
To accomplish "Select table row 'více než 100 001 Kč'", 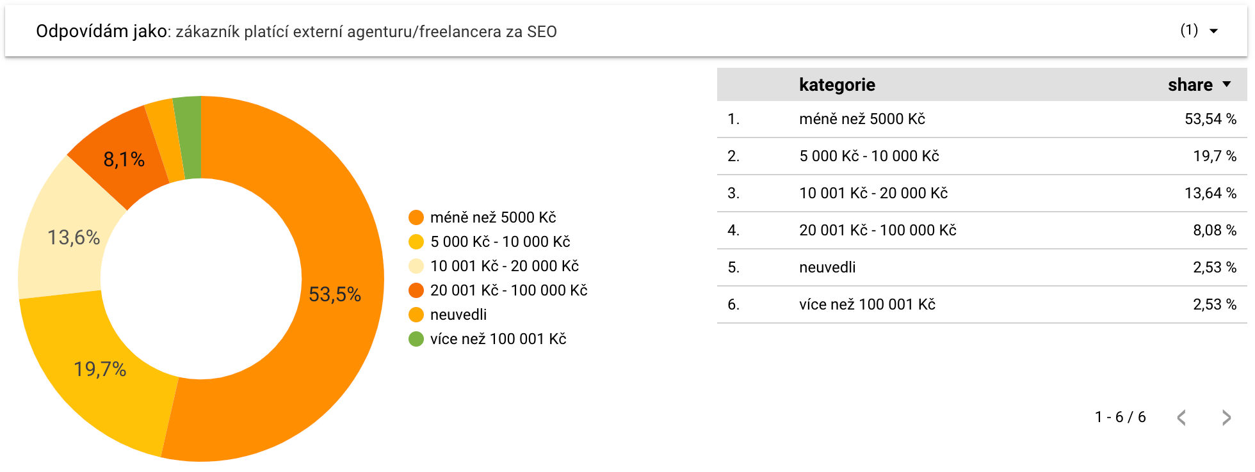I will click(x=982, y=304).
